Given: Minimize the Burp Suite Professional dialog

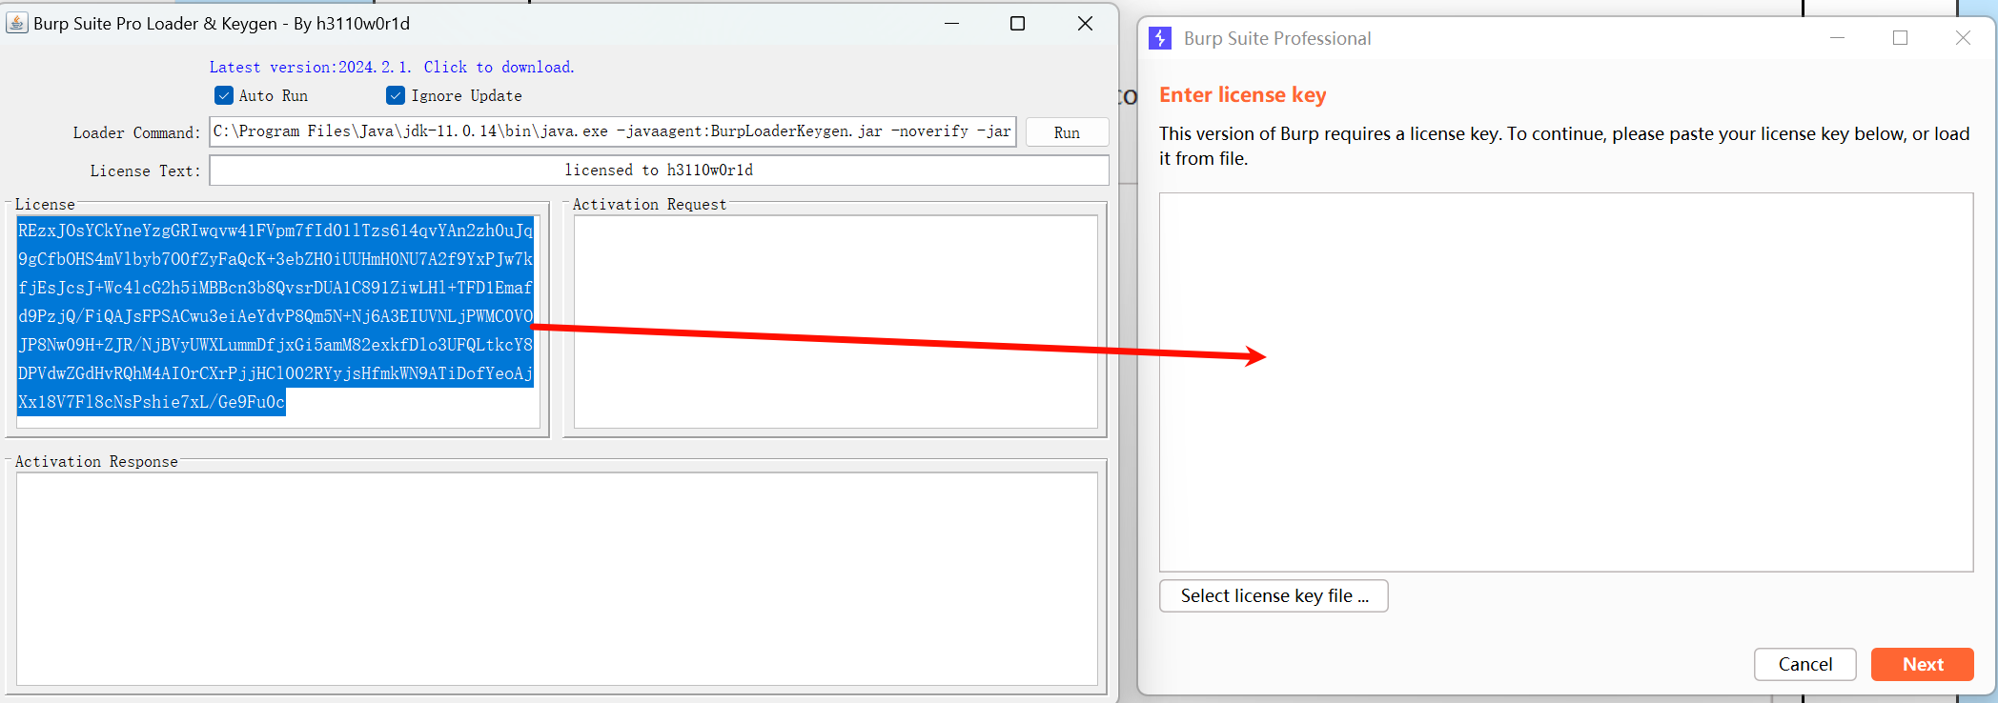Looking at the screenshot, I should coord(1837,38).
